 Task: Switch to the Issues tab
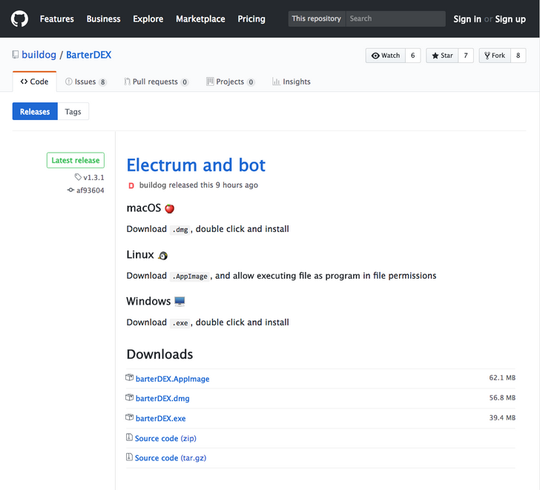pos(86,82)
